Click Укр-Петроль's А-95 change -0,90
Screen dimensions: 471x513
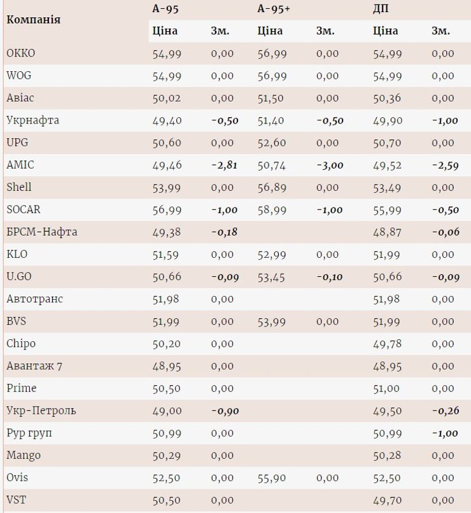coord(225,411)
